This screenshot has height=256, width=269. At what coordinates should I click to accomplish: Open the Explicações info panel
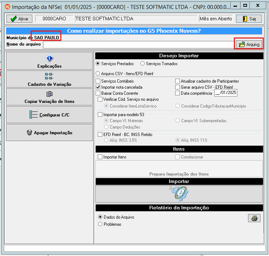(49, 61)
